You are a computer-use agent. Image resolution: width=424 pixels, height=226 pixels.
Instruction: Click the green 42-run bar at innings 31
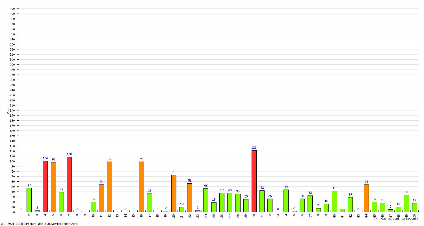point(262,201)
